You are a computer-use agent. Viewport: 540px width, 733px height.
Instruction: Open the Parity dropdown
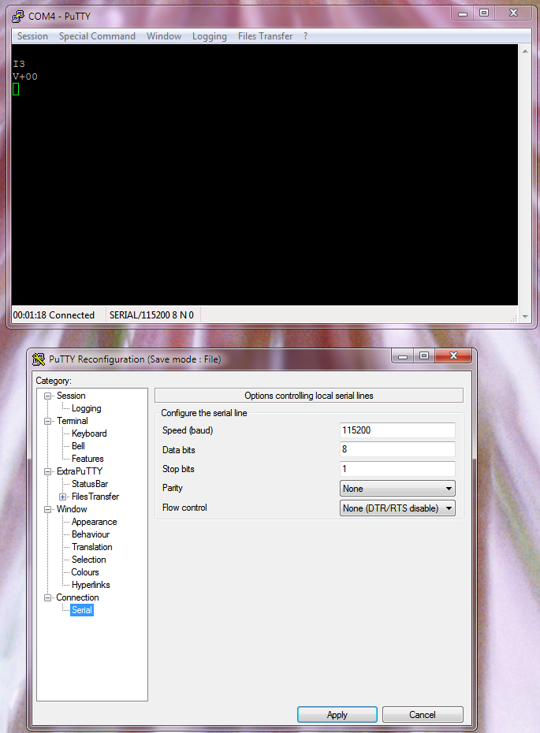(x=397, y=489)
